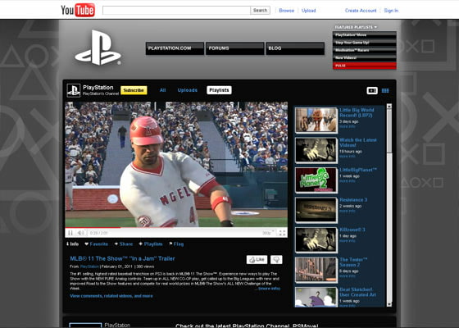Viewport: 459px width, 328px height.
Task: Switch to player view layout icon
Action: pyautogui.click(x=372, y=90)
